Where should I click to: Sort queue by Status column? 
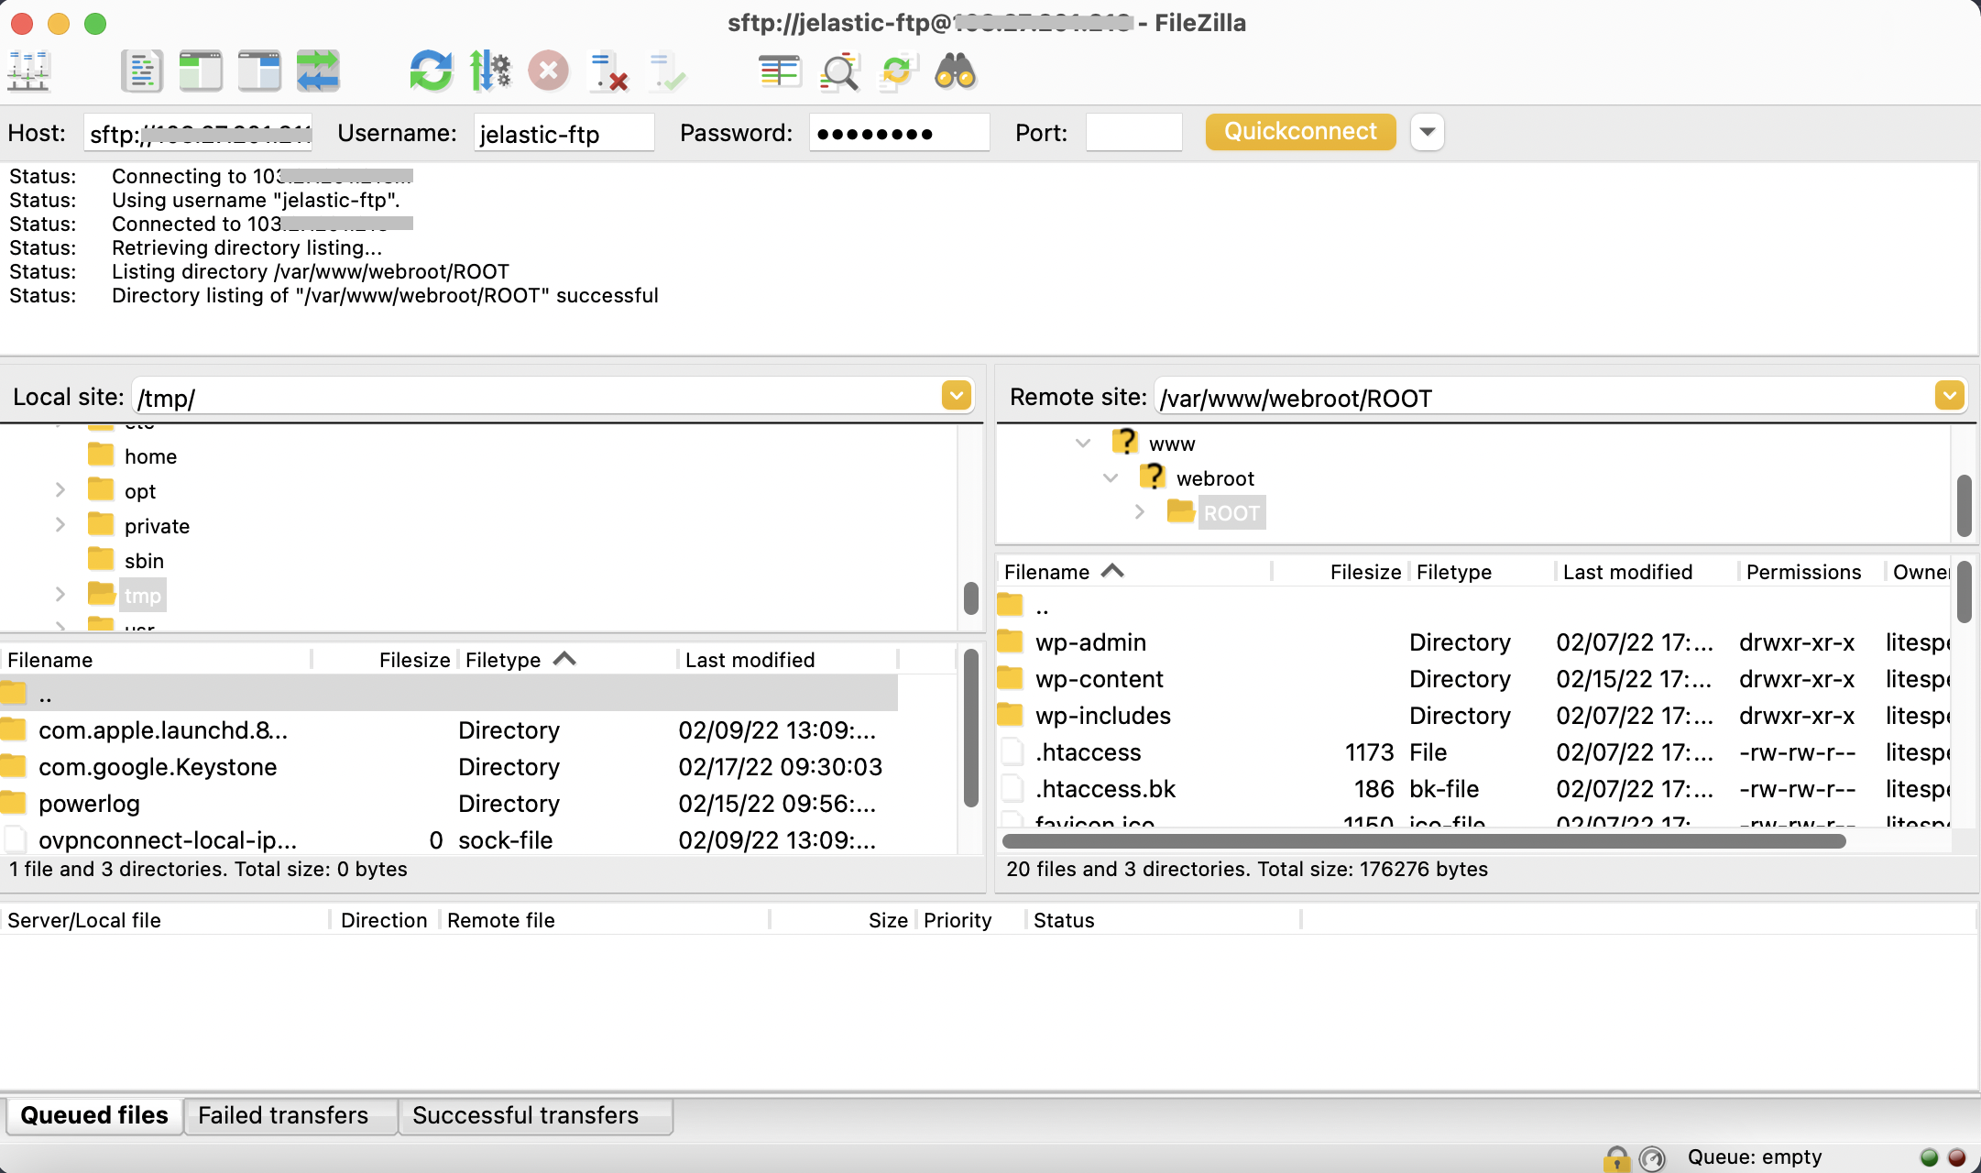1162,920
